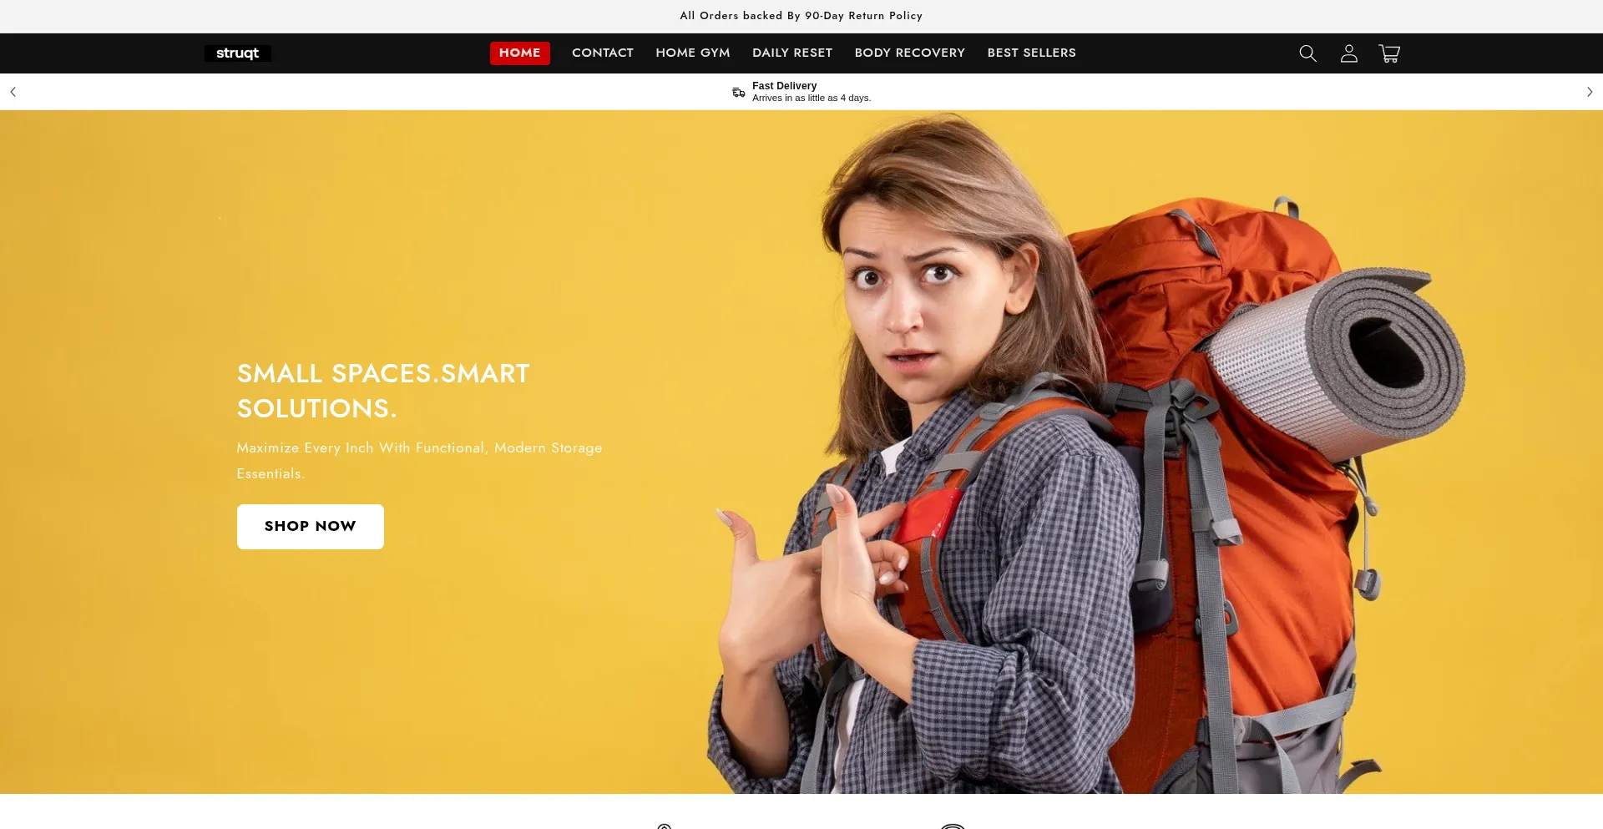
Task: Click the delivery truck icon
Action: 738,92
